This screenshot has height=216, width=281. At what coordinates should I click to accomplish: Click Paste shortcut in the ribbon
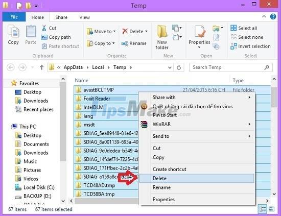click(x=60, y=46)
